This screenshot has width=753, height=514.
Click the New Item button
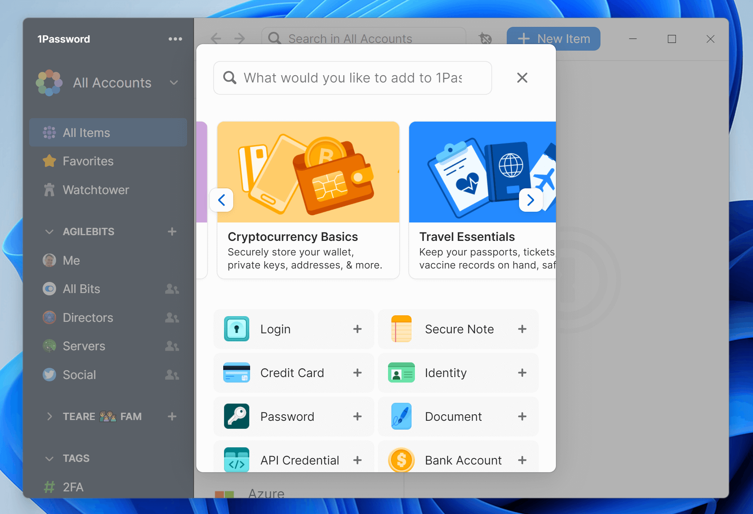tap(553, 38)
